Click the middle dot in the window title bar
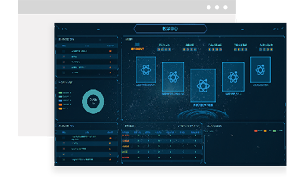Image resolution: width=304 pixels, height=177 pixels. (x=217, y=8)
